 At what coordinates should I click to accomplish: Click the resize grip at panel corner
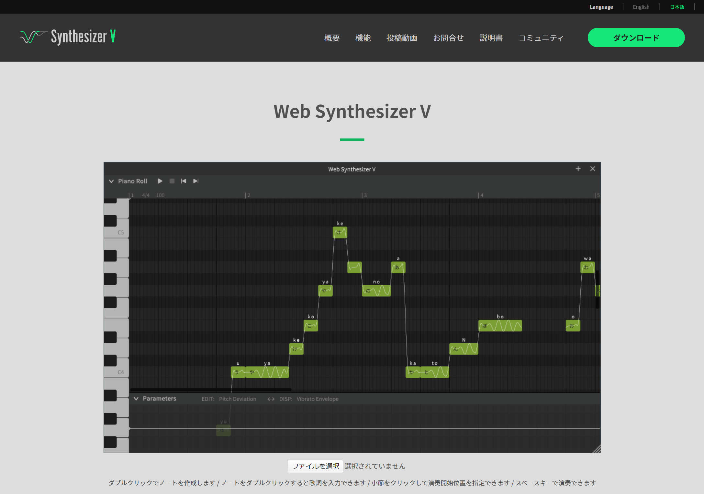click(597, 449)
